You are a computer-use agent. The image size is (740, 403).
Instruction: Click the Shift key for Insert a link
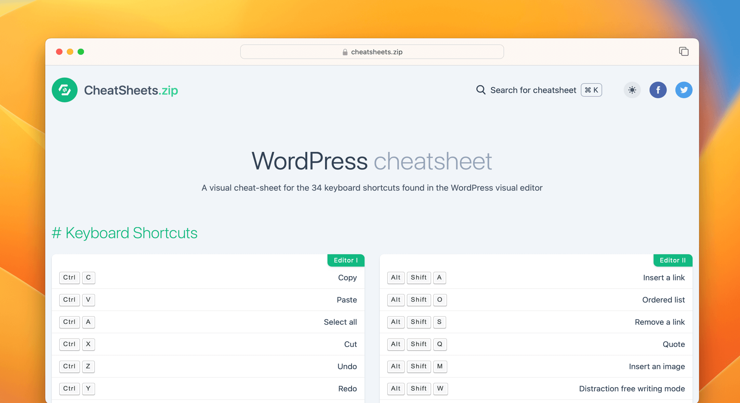419,278
